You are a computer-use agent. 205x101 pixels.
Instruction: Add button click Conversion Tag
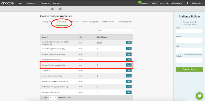pyautogui.click(x=129, y=92)
